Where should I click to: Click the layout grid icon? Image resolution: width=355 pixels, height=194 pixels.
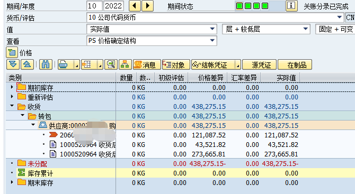pos(87,65)
